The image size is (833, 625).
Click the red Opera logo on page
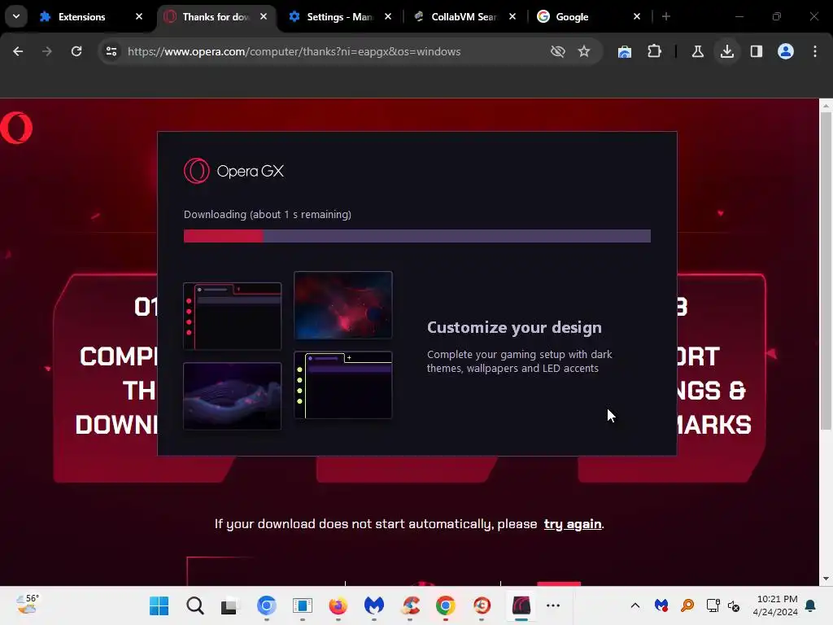tap(16, 128)
